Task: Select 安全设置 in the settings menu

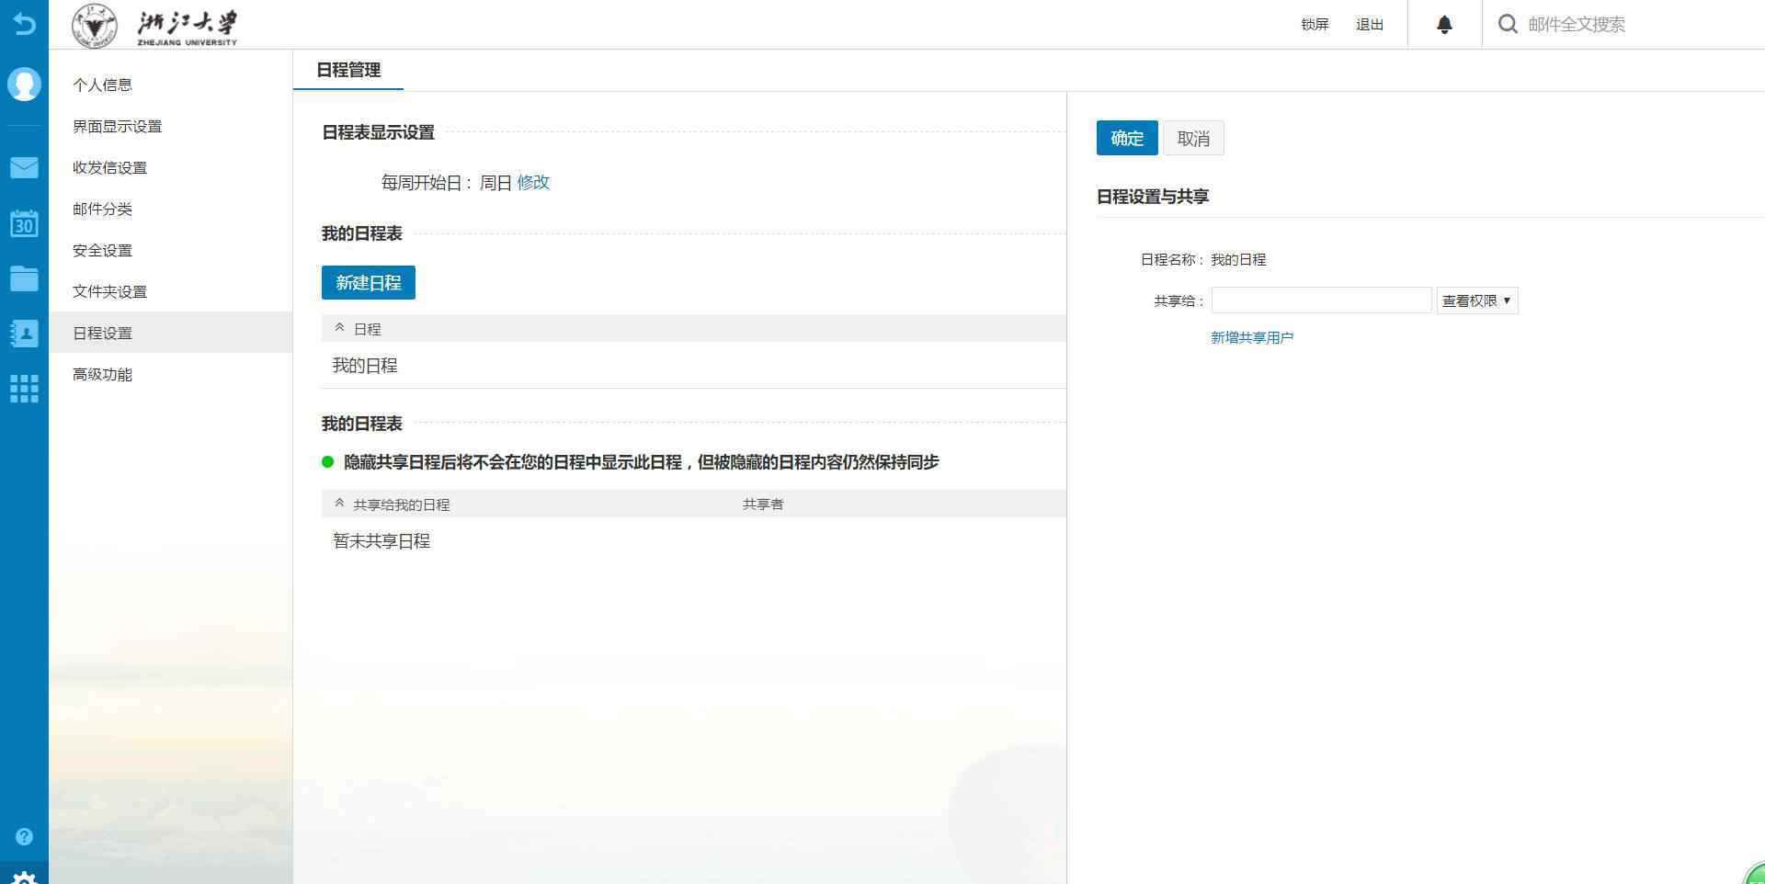Action: tap(103, 250)
